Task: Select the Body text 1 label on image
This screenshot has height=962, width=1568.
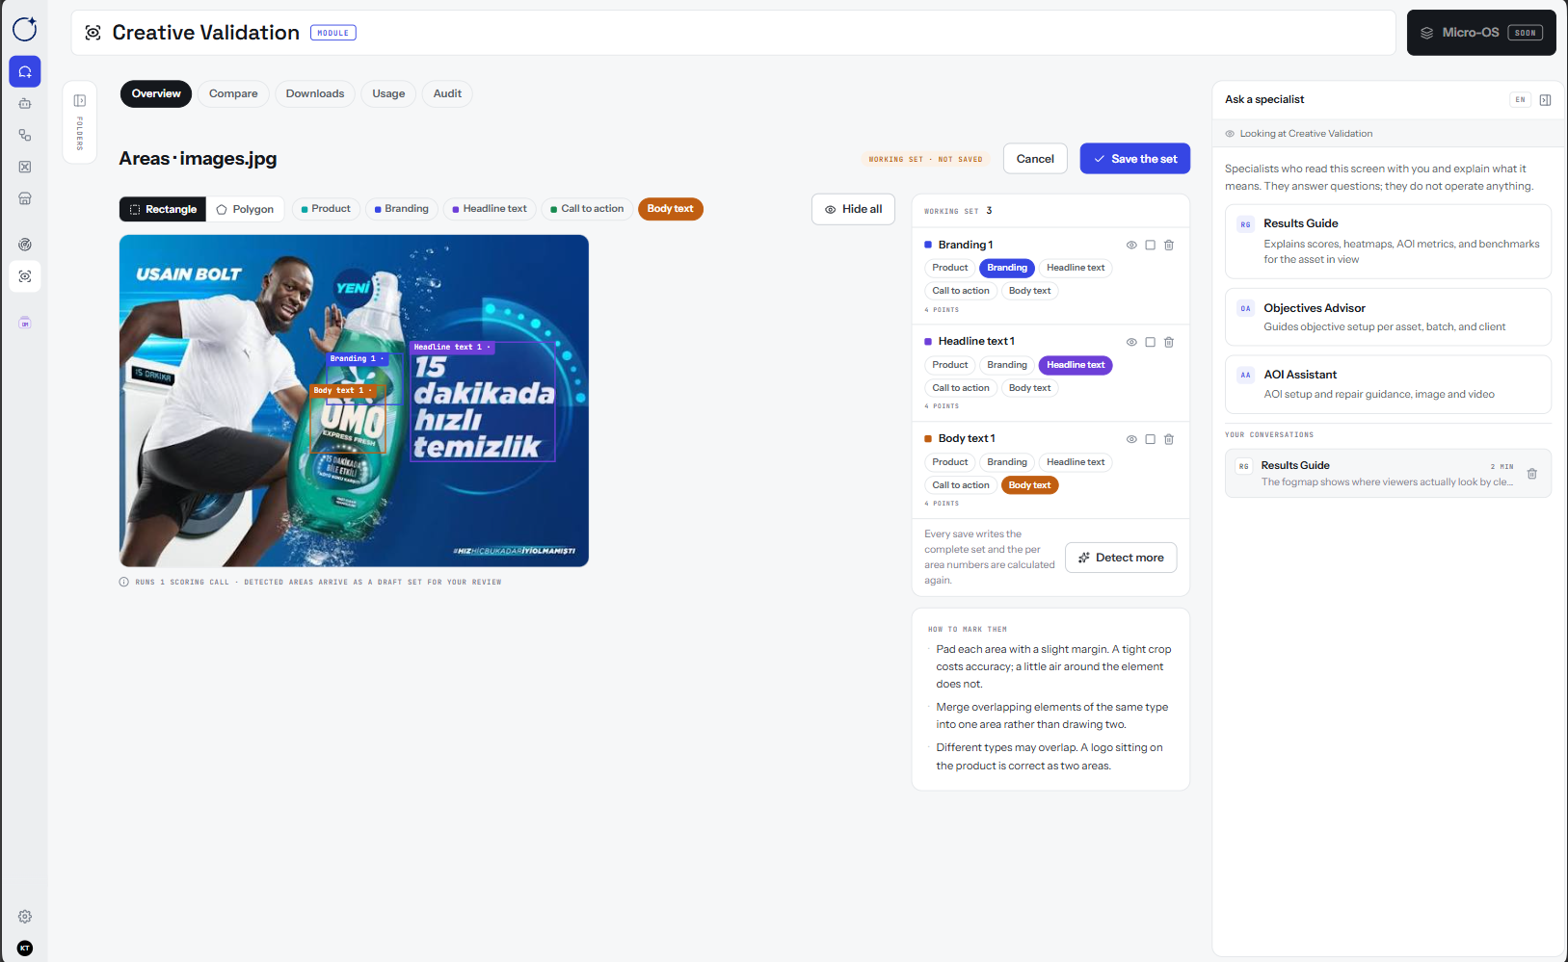Action: pos(343,390)
